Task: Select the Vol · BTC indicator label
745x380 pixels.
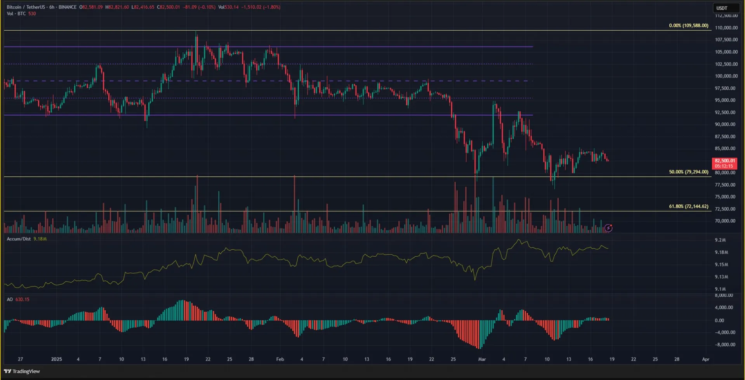Action: [x=16, y=14]
